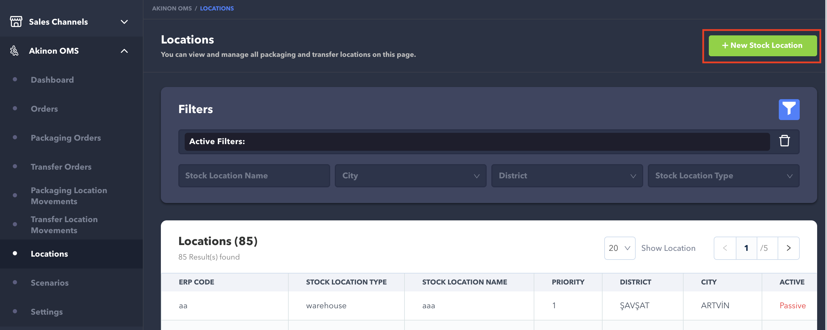Click AKINON OMS breadcrumb link
Screen dimensions: 827x330
[172, 8]
